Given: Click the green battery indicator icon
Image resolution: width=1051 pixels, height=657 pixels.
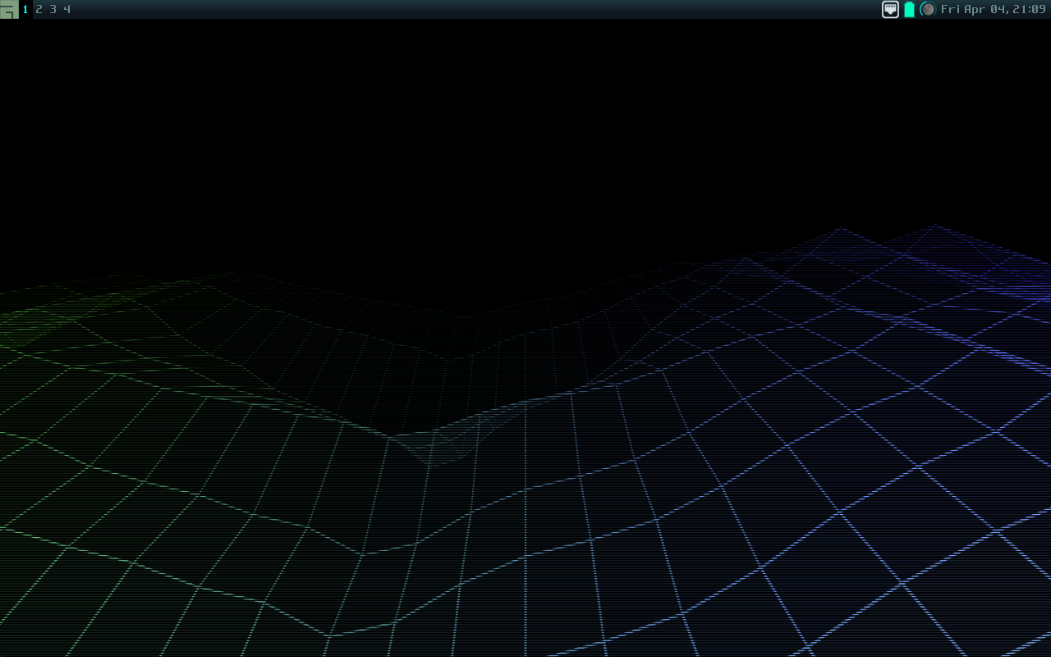Looking at the screenshot, I should pyautogui.click(x=909, y=9).
